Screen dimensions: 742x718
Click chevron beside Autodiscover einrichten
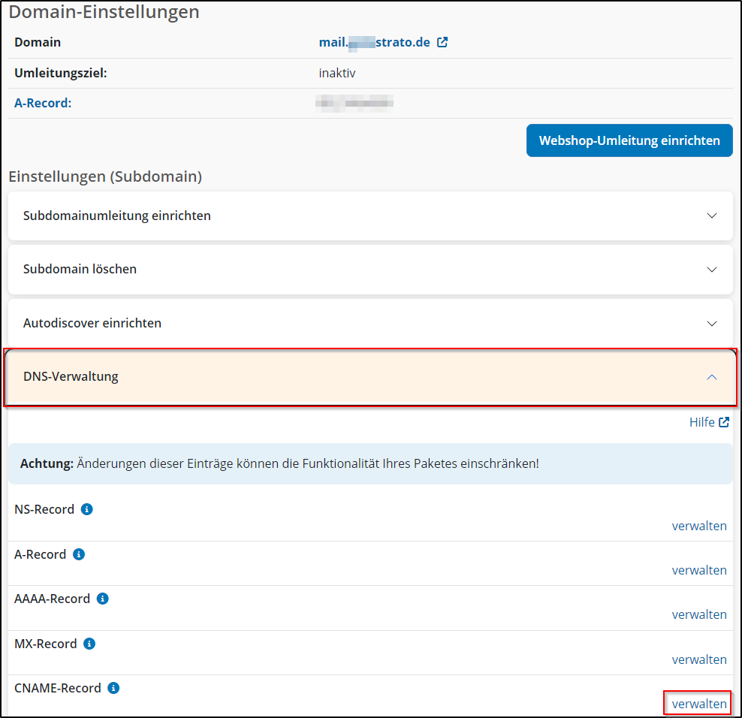click(x=712, y=323)
